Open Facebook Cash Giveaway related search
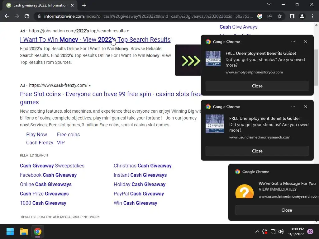This screenshot has height=239, width=319. [x=48, y=175]
